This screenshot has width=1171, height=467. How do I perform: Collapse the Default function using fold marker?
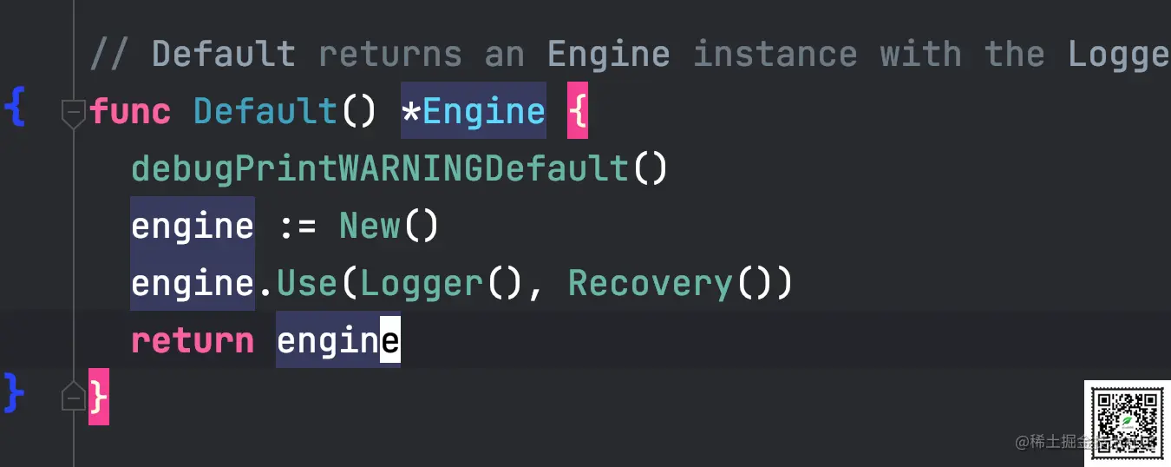pyautogui.click(x=74, y=114)
